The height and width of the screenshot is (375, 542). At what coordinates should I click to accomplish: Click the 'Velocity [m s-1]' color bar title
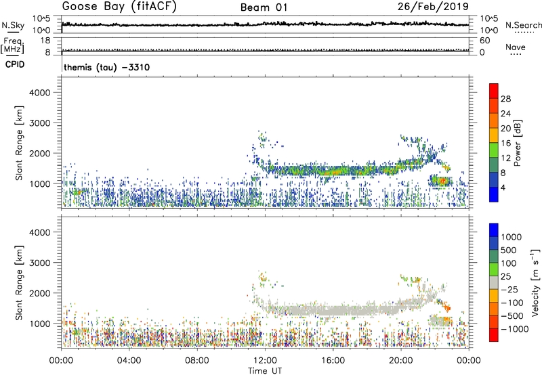pos(535,283)
